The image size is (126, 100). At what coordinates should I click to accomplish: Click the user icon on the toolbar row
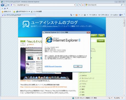[5, 8]
